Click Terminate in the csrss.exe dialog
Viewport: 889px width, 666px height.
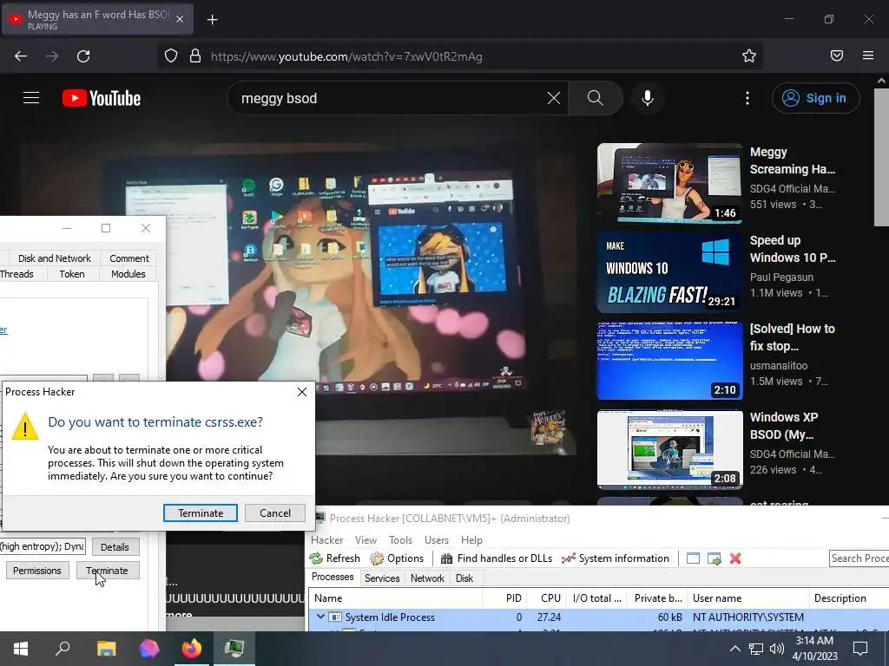[201, 513]
